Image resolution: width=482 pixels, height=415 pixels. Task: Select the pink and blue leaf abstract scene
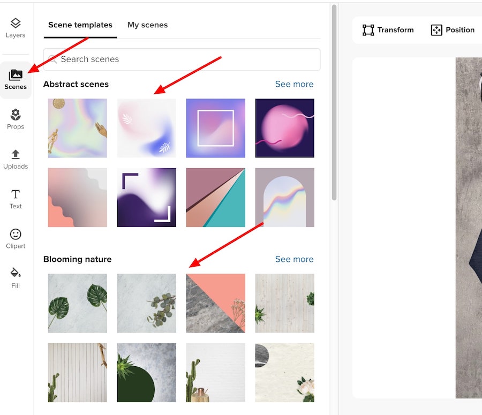click(147, 128)
